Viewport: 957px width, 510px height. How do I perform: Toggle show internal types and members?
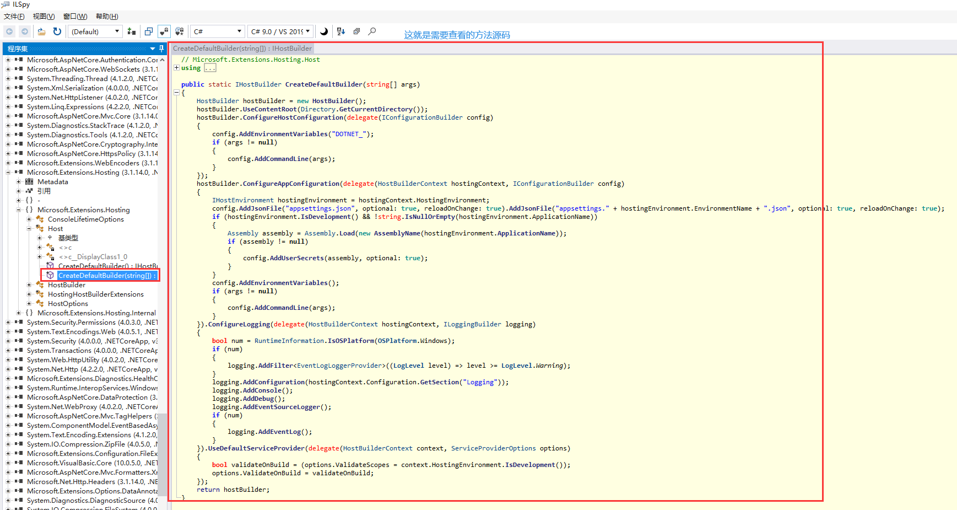164,31
